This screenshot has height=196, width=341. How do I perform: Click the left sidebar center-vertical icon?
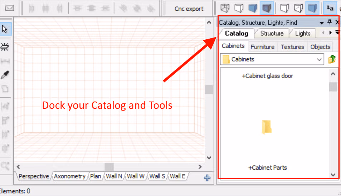pos(5,148)
